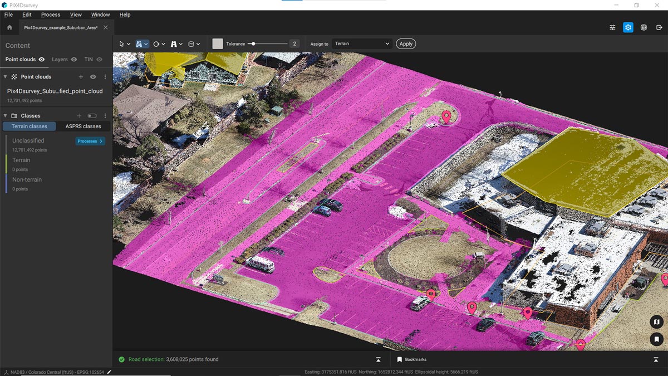
Task: Open the View menu
Action: coord(76,14)
